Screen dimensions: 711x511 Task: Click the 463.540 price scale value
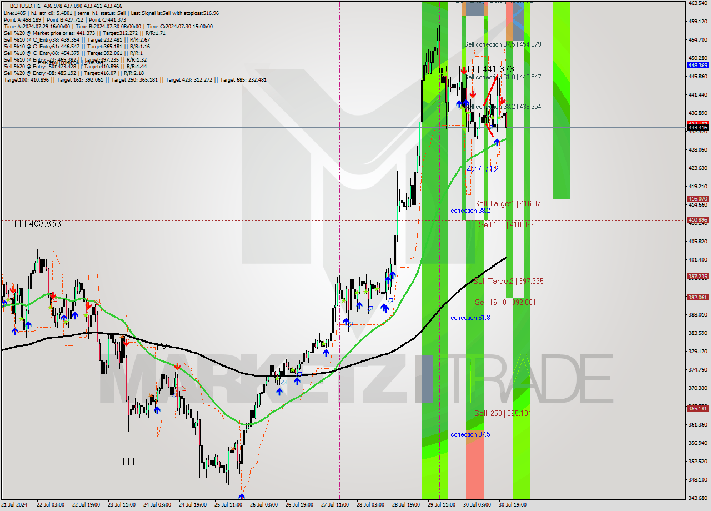pyautogui.click(x=698, y=3)
